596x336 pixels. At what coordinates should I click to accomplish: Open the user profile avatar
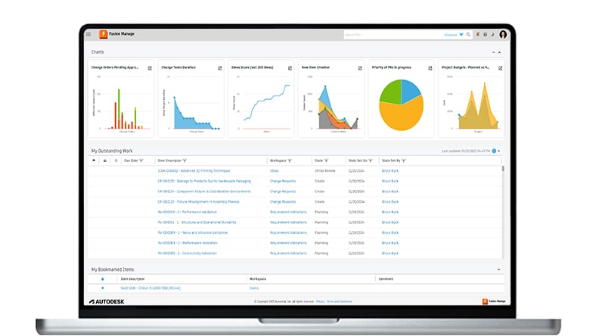click(x=502, y=34)
